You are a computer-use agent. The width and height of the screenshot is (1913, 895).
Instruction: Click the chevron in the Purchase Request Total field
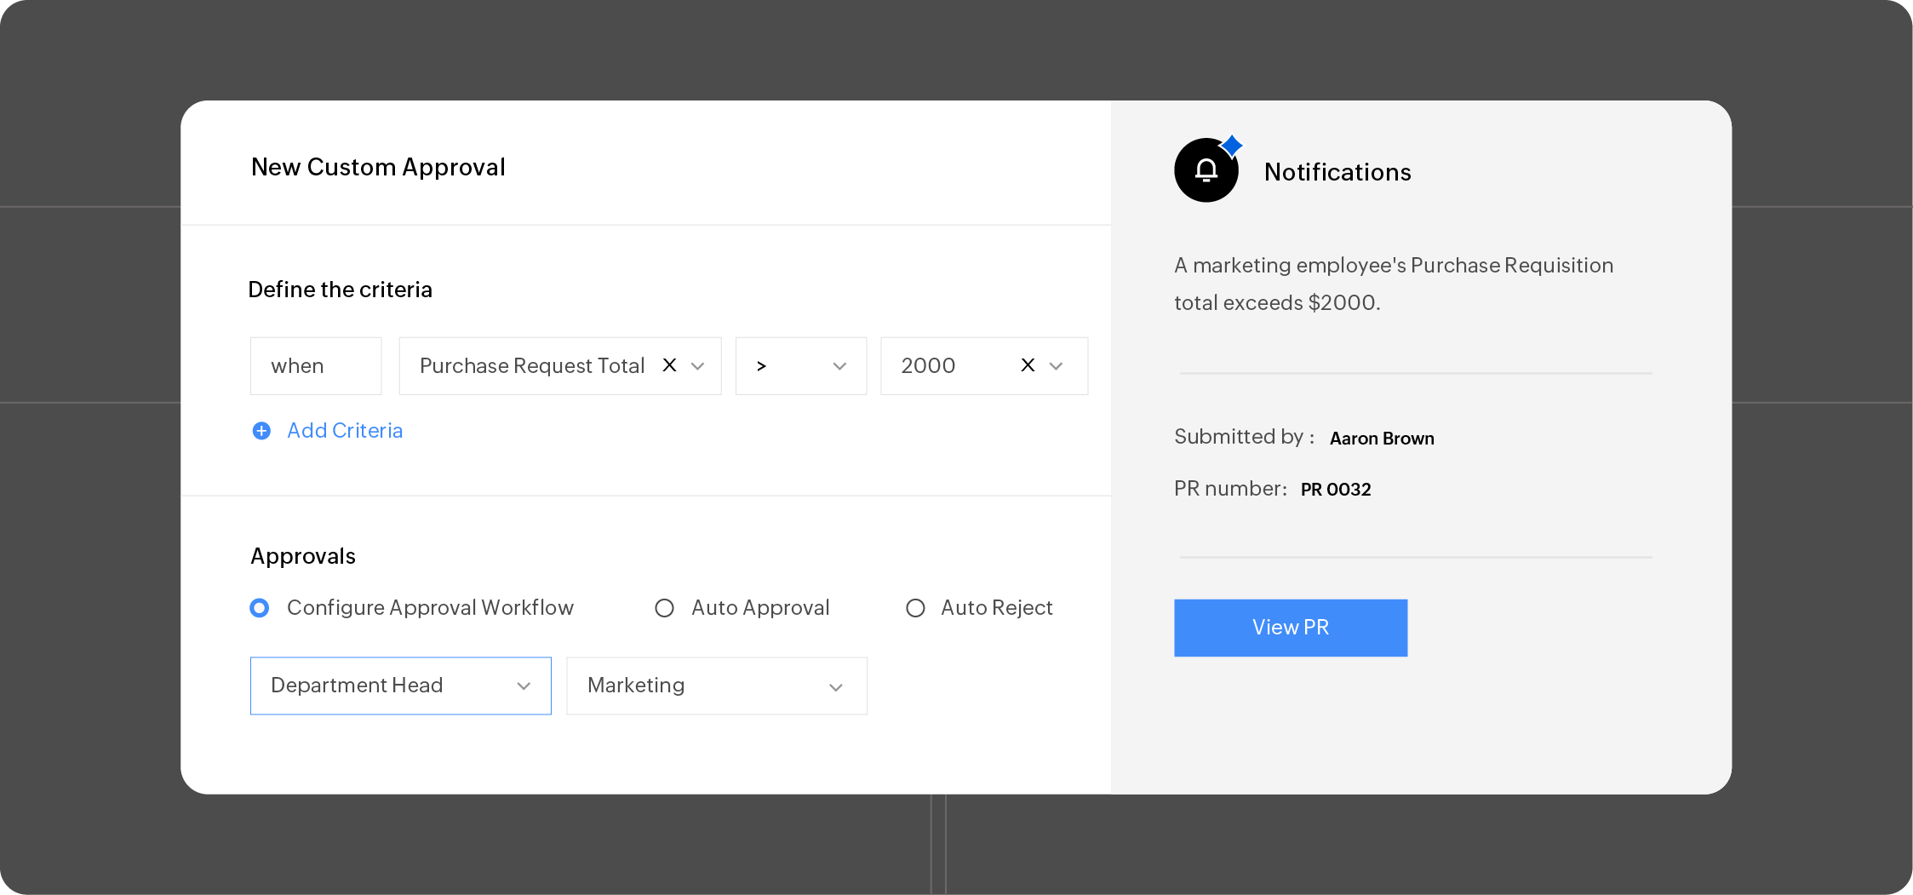click(698, 365)
